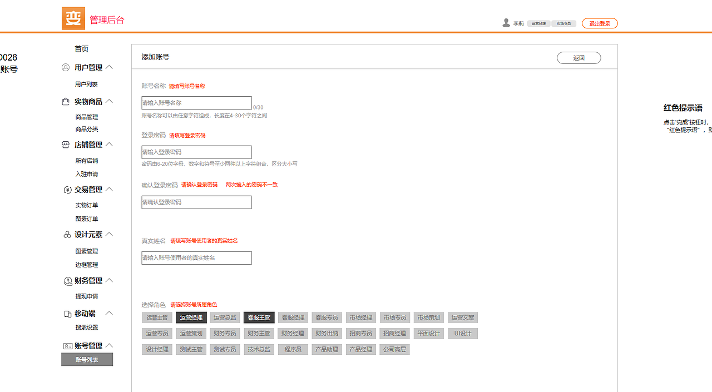Click the 运营经理 tag beside 李莉
This screenshot has width=712, height=392.
pos(539,23)
